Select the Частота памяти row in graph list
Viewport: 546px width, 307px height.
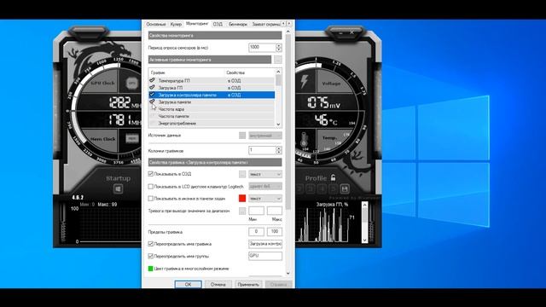coord(212,116)
